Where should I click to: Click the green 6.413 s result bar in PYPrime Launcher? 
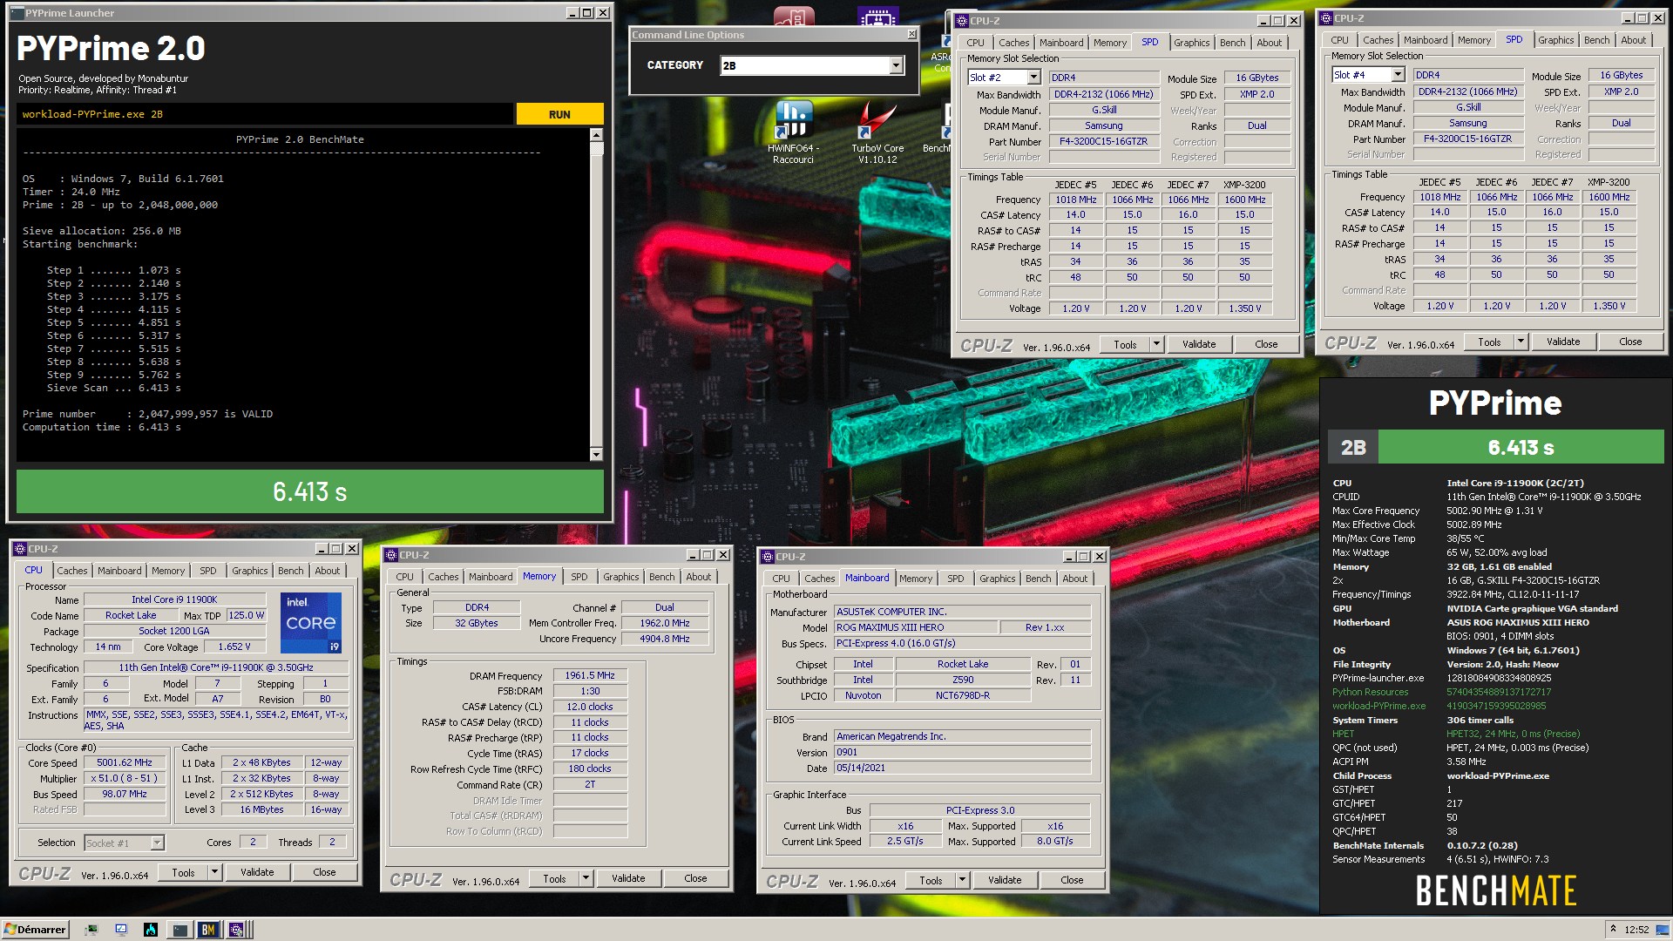pyautogui.click(x=309, y=492)
